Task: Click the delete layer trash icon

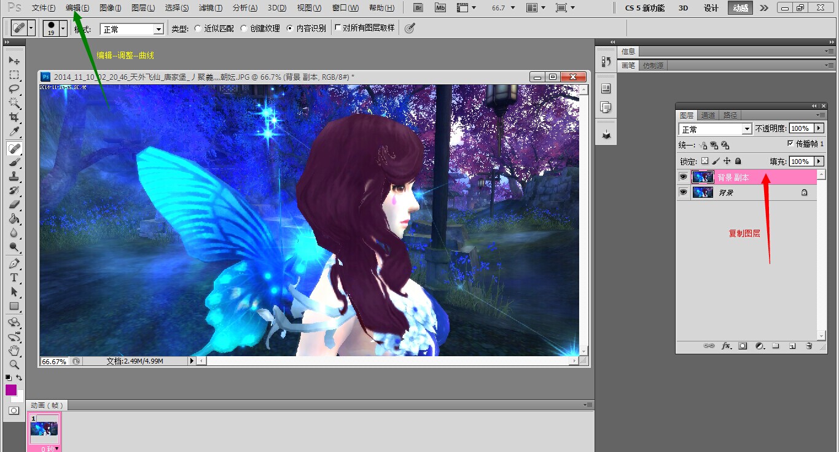Action: [809, 346]
